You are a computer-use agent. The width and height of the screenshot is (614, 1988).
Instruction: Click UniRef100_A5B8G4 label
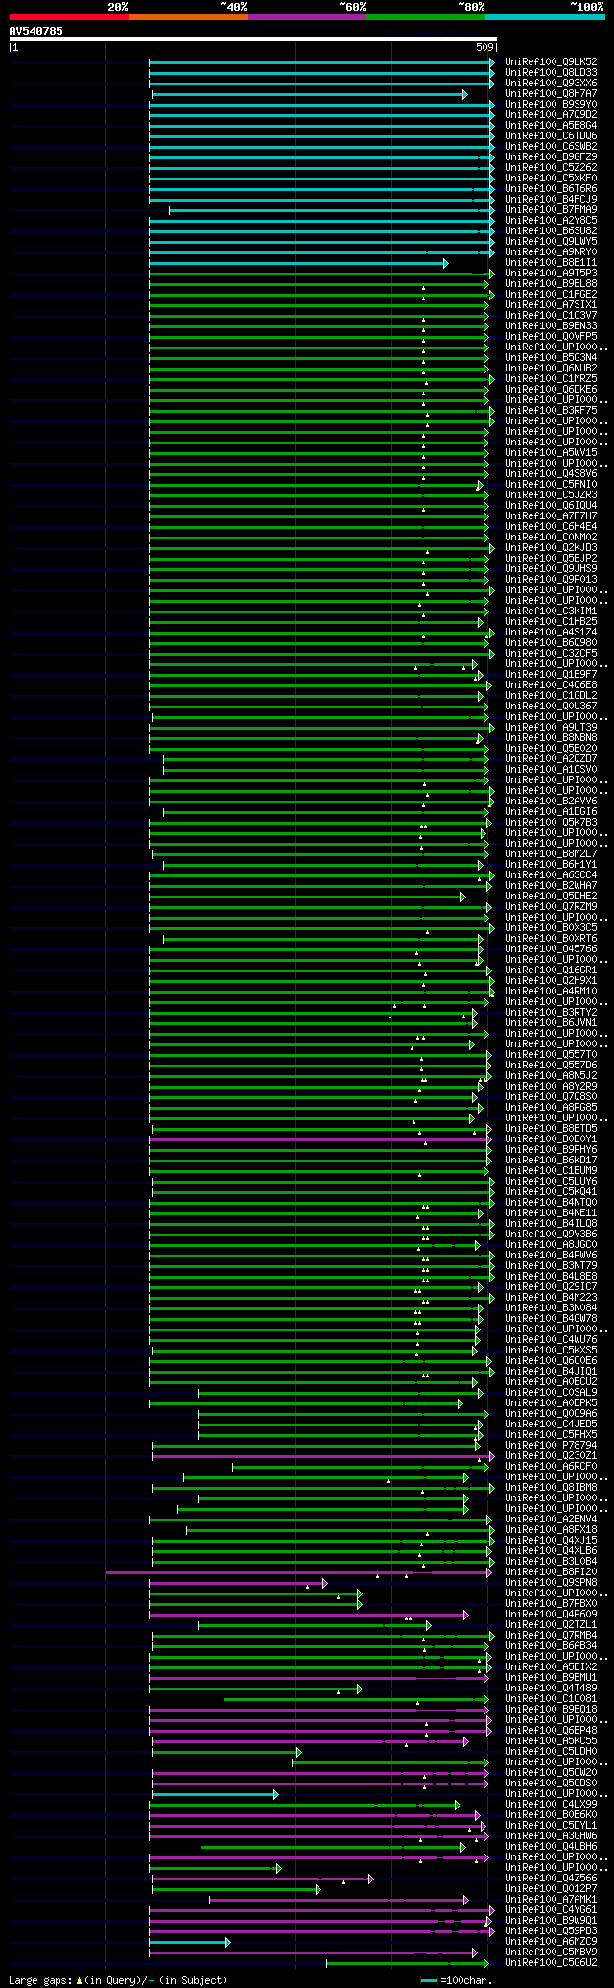coord(551,125)
